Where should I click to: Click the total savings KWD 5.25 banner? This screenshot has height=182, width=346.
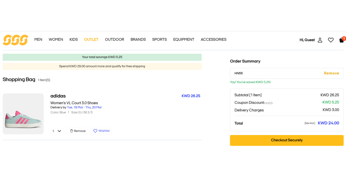[x=102, y=57]
